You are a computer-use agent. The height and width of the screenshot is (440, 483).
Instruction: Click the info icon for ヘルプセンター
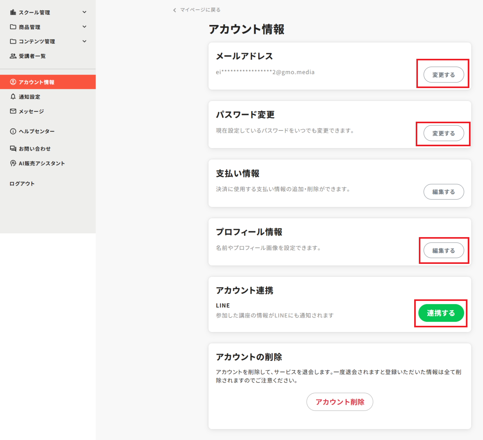[x=13, y=131]
